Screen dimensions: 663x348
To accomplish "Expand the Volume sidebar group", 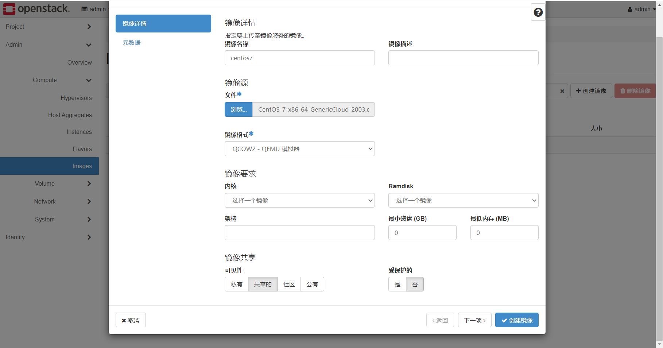I will coord(49,183).
